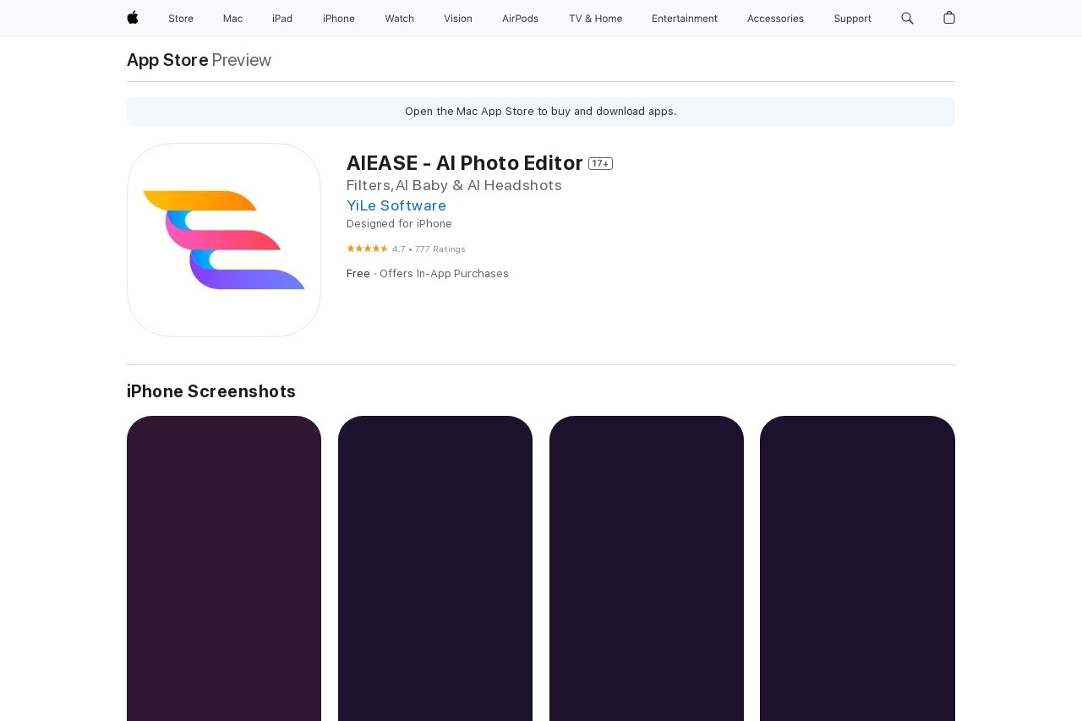Click the Open the Mac App Store banner
Image resolution: width=1082 pixels, height=721 pixels.
[541, 112]
